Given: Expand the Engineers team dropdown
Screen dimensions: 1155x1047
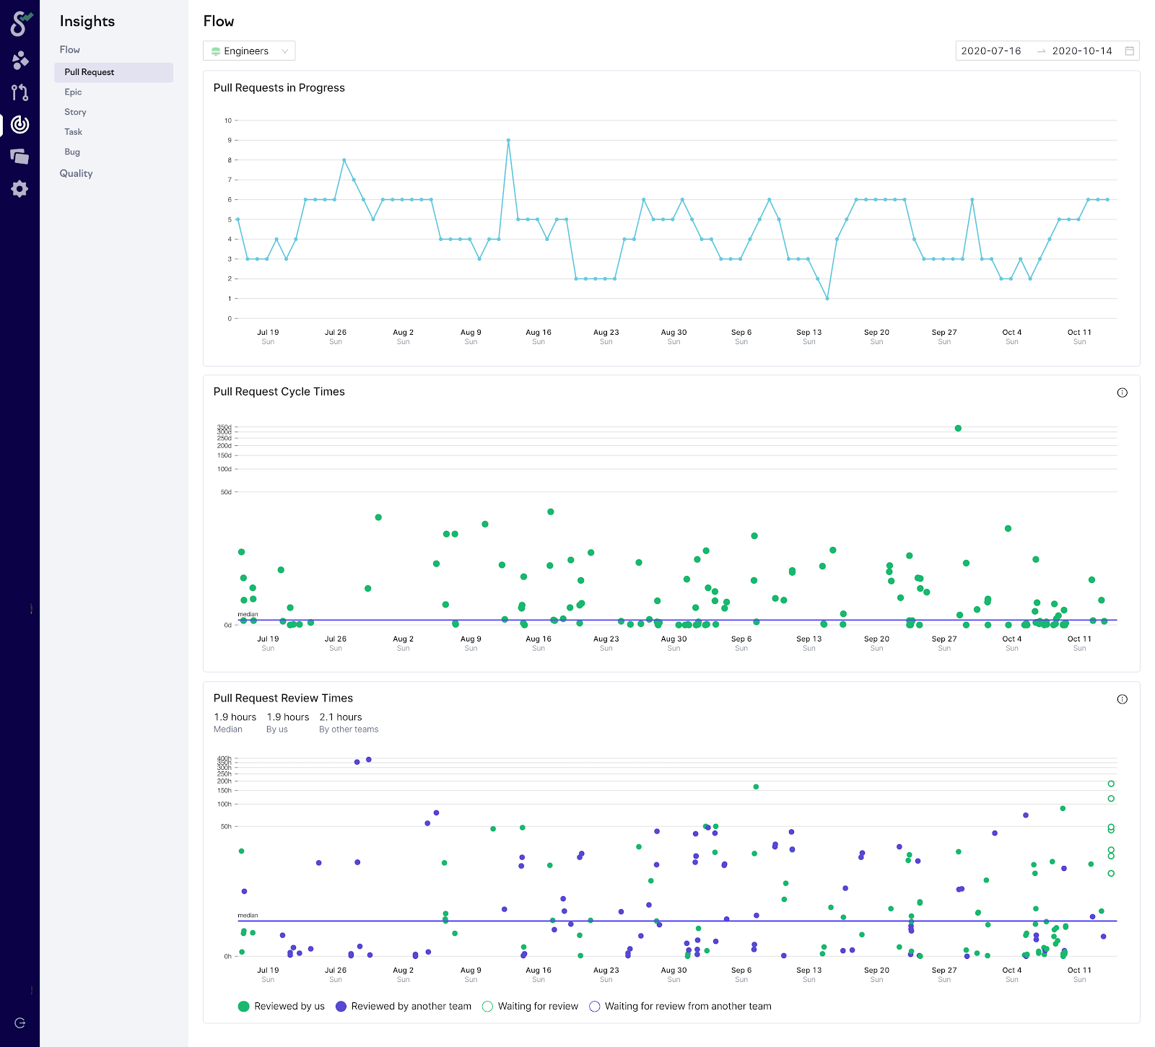Looking at the screenshot, I should point(249,51).
